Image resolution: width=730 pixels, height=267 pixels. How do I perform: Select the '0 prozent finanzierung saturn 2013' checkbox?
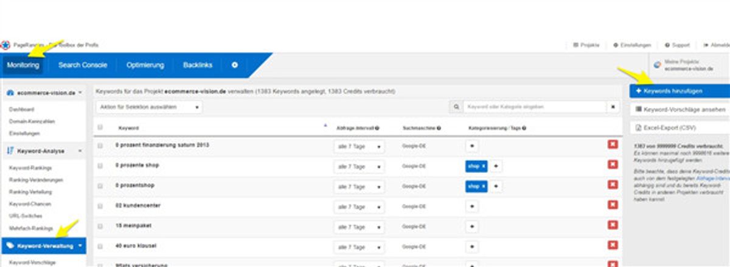coord(100,146)
